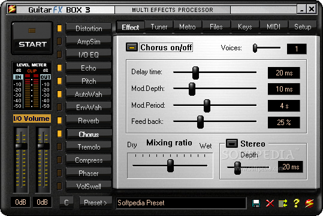
Task: Open the Setup tab
Action: click(x=303, y=27)
